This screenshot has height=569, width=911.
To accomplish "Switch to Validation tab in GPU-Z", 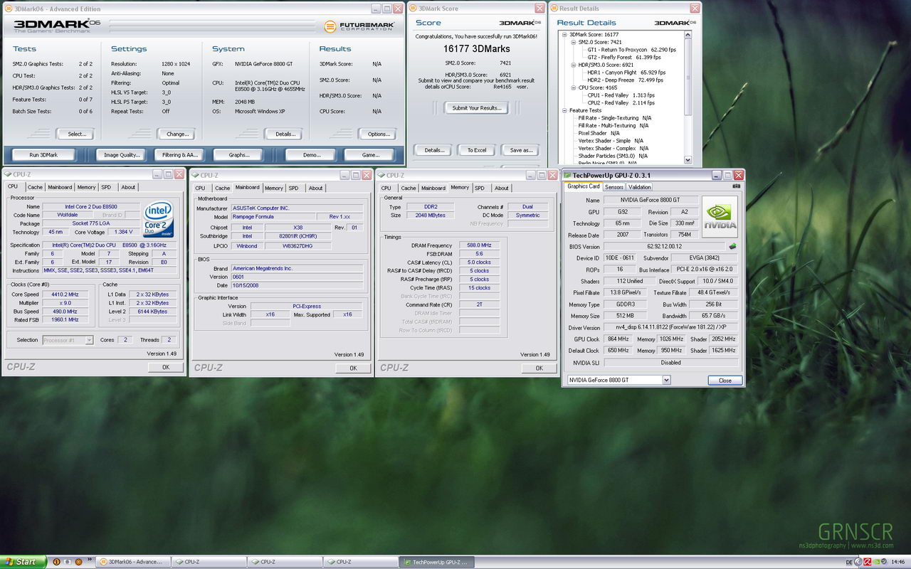I will [x=639, y=187].
